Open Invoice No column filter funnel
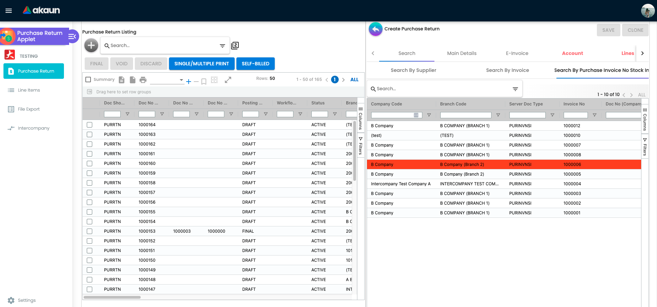657x307 pixels. 594,115
